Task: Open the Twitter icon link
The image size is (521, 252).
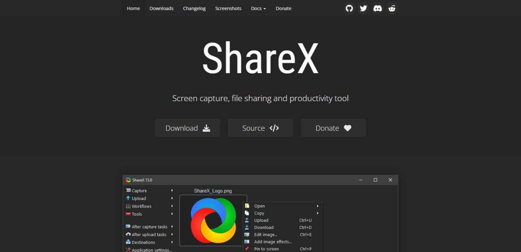Action: tap(363, 8)
